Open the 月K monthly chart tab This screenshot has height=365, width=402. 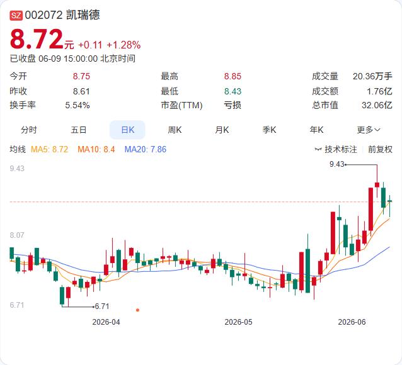(222, 130)
